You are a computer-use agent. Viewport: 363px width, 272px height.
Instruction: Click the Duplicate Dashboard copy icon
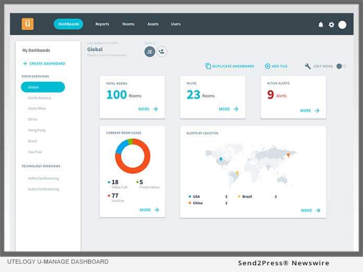(208, 66)
